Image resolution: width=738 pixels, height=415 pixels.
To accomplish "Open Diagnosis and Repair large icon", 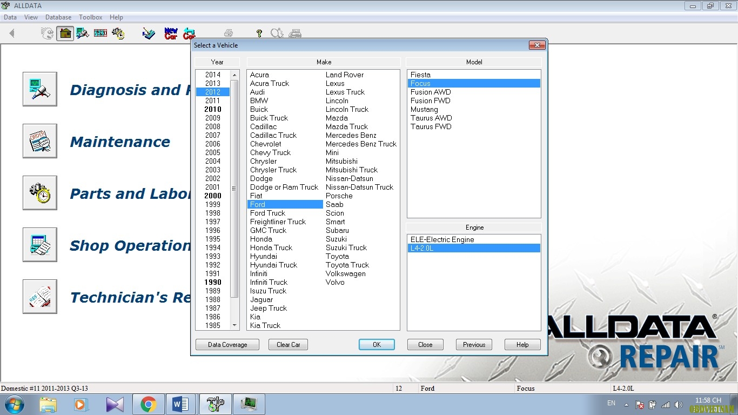I will [x=40, y=89].
